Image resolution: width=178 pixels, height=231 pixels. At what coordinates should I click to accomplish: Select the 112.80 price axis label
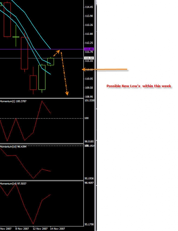89,34
